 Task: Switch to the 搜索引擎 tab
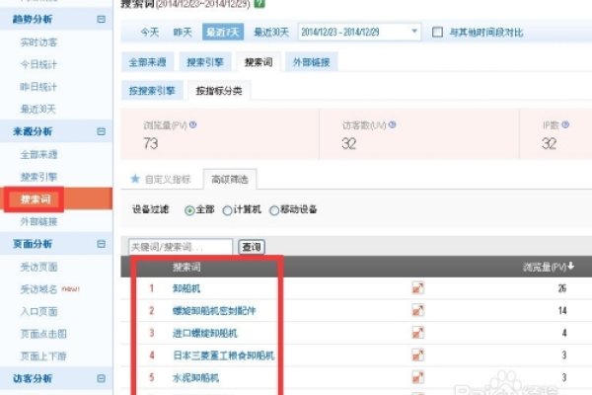tap(205, 62)
